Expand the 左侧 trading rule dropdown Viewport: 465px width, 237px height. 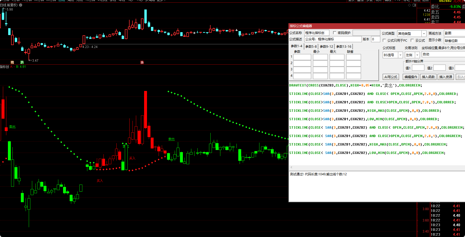(417, 55)
